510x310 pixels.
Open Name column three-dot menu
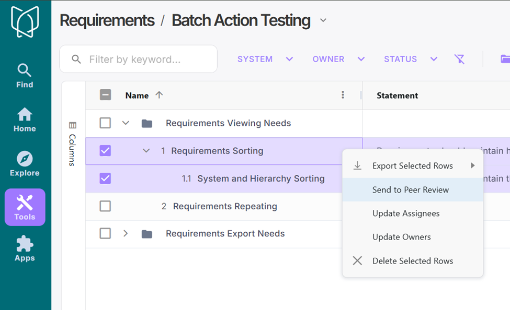pyautogui.click(x=343, y=95)
